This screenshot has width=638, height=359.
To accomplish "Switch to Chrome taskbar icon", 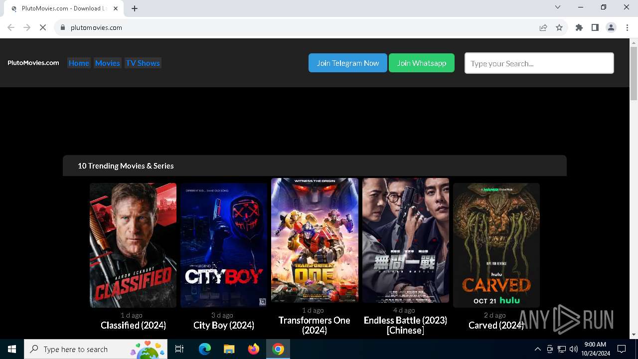I will (278, 349).
